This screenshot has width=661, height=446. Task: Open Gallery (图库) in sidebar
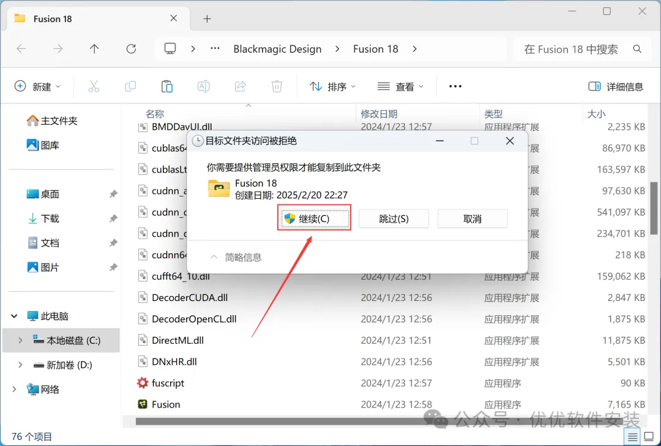click(x=43, y=146)
